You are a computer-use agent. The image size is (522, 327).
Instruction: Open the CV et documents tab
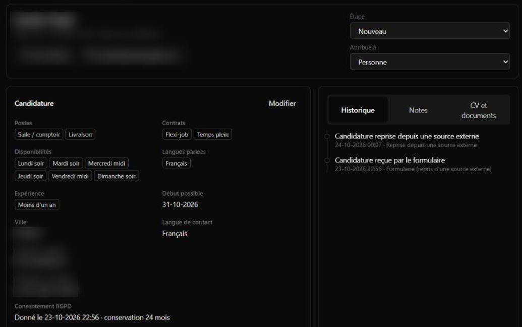pos(479,110)
